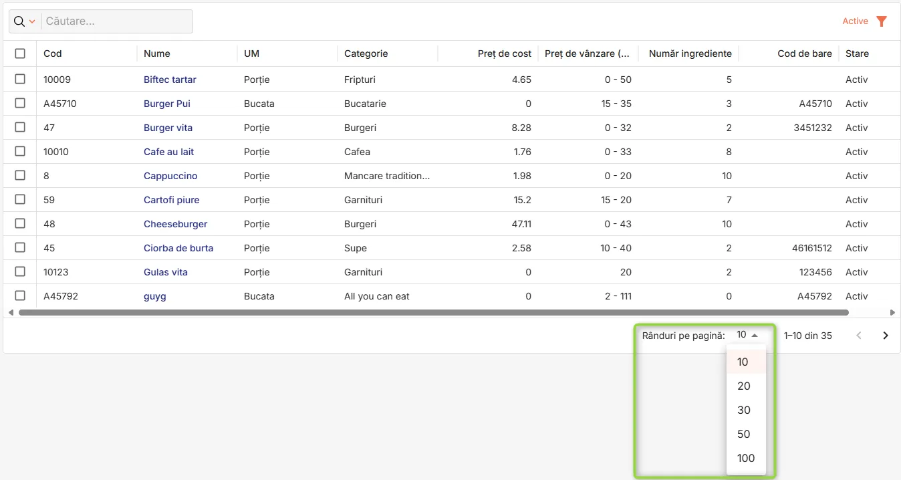Screen dimensions: 901x480
Task: Click scrollbar left arrow
Action: [11, 312]
